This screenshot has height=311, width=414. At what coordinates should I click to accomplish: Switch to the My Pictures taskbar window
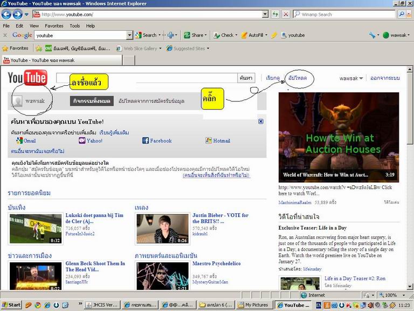tap(253, 305)
